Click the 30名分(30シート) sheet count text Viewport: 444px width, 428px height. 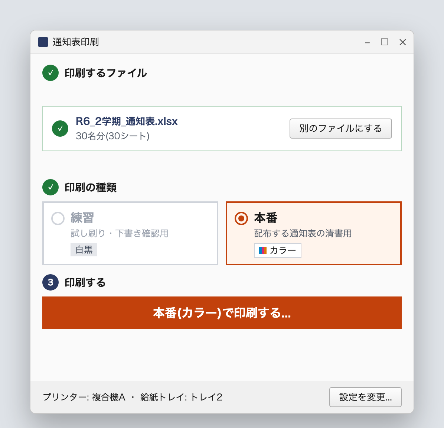(x=112, y=136)
